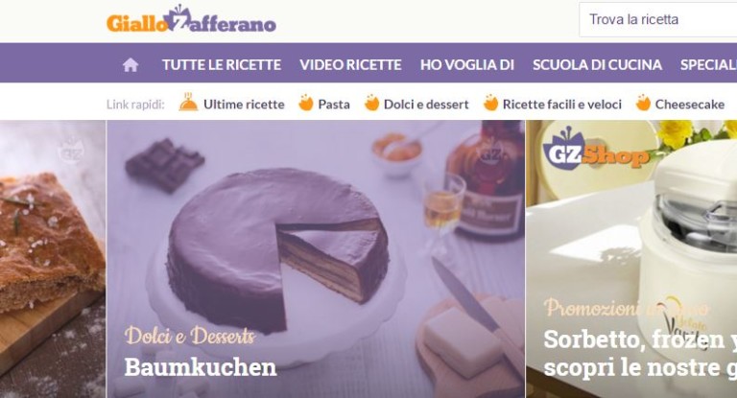Click the GialloZafferano logo
The height and width of the screenshot is (398, 737).
click(191, 20)
